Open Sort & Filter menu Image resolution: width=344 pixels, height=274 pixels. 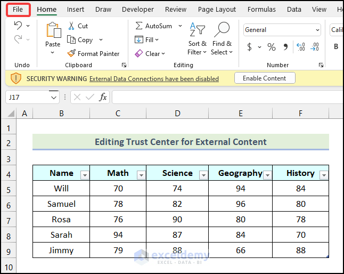(x=197, y=39)
